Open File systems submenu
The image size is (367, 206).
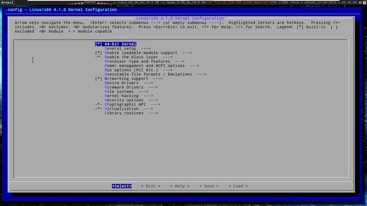point(126,92)
